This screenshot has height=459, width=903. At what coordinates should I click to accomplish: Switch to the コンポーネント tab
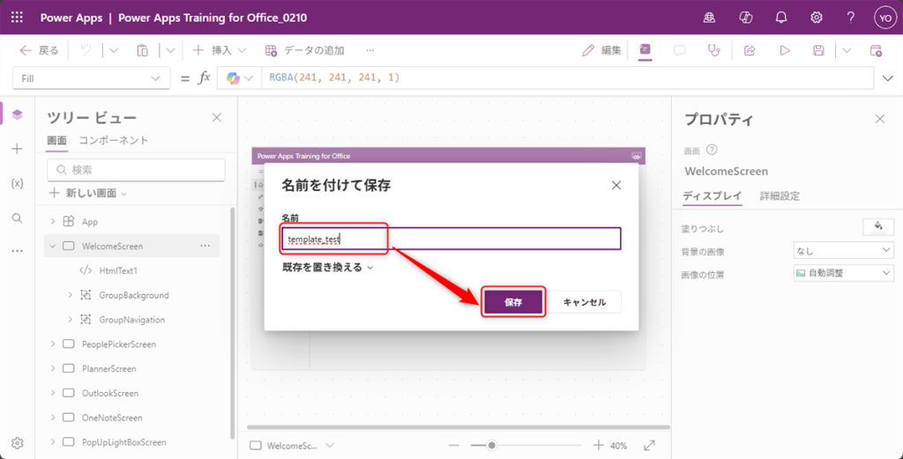114,140
